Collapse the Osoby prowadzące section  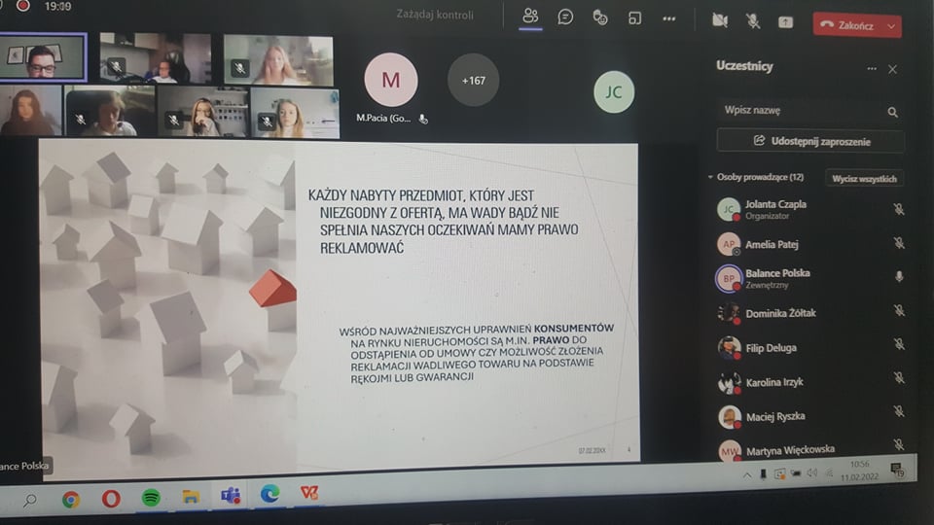[x=711, y=178]
